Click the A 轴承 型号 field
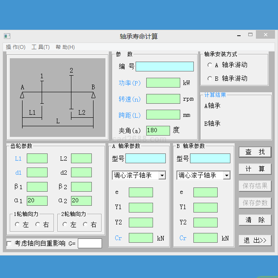Image resolution: width=278 pixels, height=278 pixels. tap(145, 159)
